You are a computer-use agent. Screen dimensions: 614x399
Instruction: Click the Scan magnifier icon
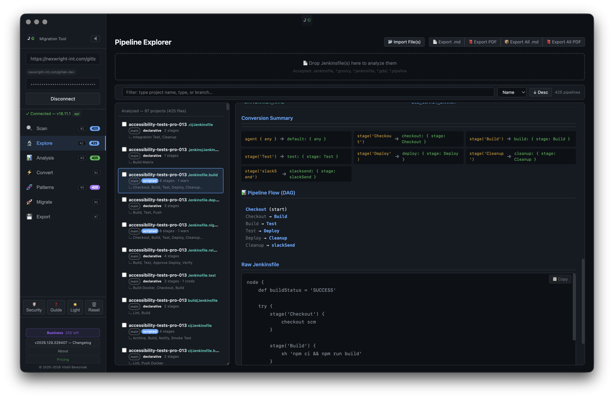coord(29,128)
